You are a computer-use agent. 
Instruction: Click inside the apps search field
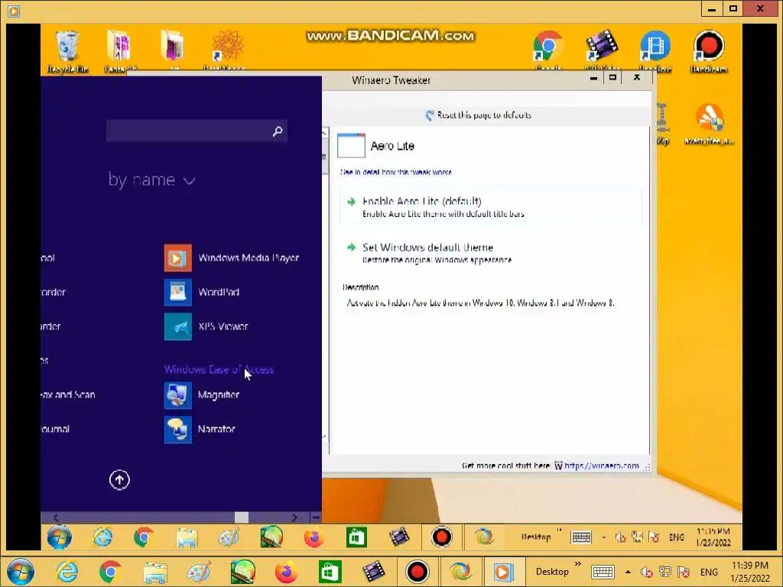[x=197, y=131]
